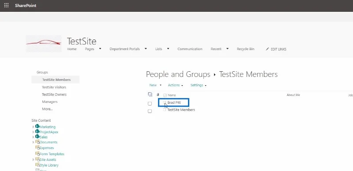
Task: Sort by the Name column header
Action: click(x=172, y=95)
